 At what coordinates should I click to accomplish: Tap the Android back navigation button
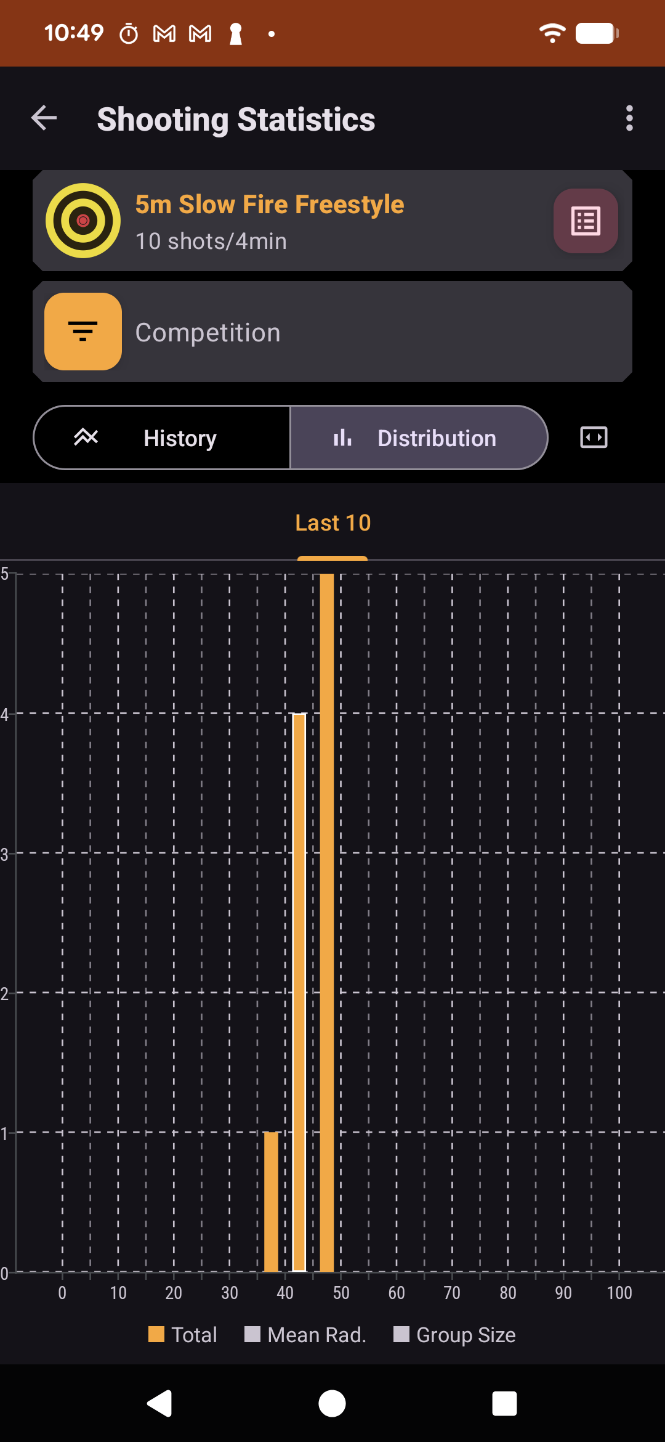(159, 1404)
